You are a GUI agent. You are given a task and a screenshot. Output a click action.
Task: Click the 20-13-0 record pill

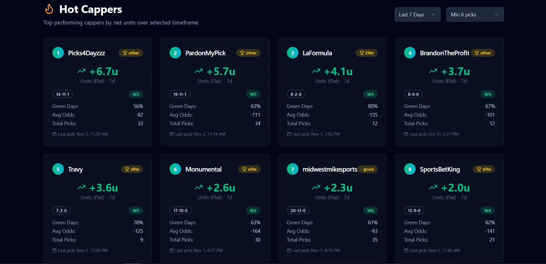click(298, 210)
